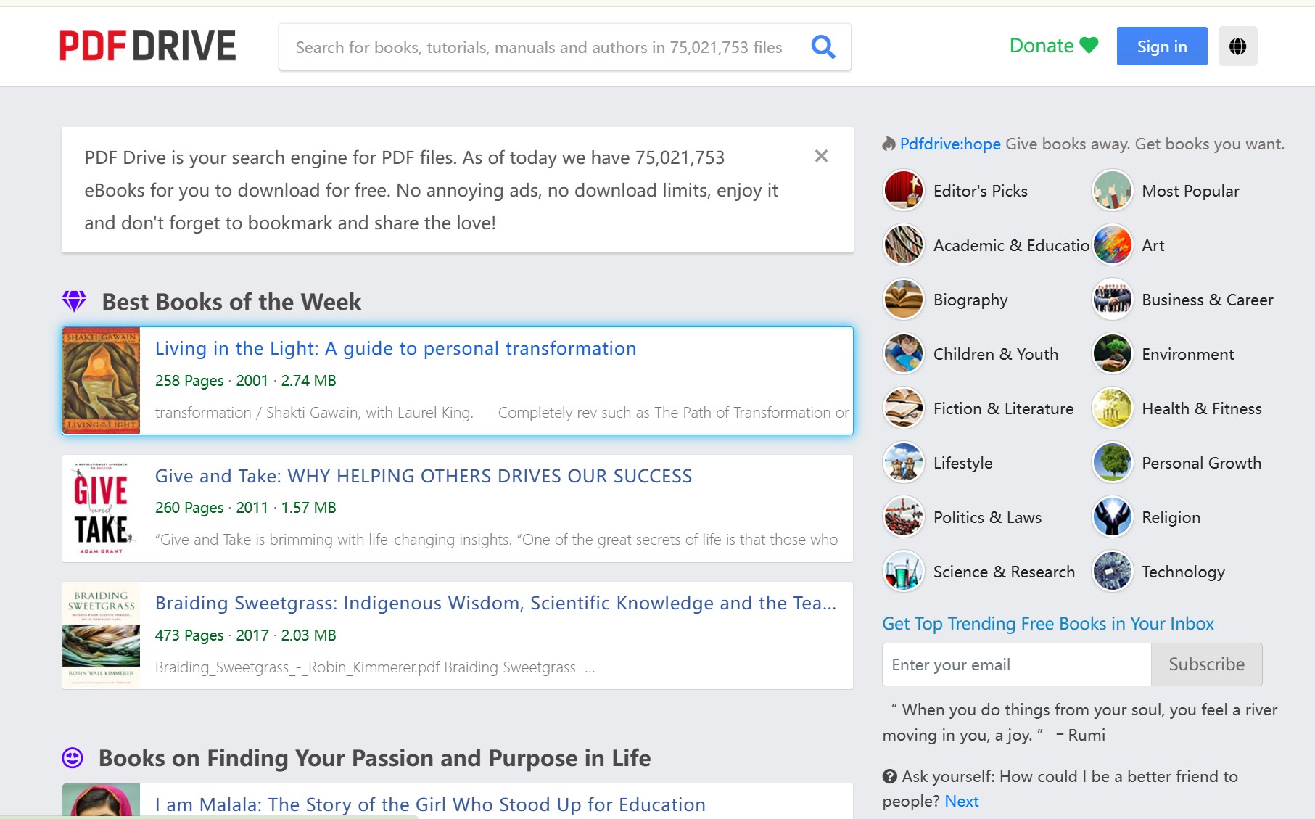Open Get Top Trending Free Books link
The image size is (1315, 819).
pyautogui.click(x=1048, y=623)
